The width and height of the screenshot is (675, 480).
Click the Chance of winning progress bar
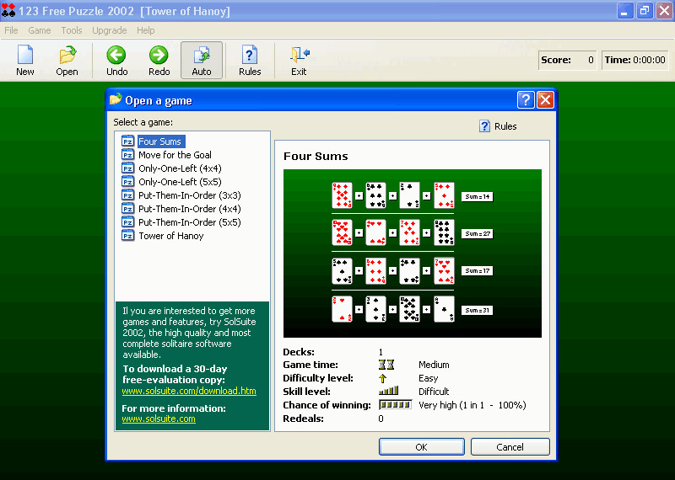pyautogui.click(x=395, y=405)
